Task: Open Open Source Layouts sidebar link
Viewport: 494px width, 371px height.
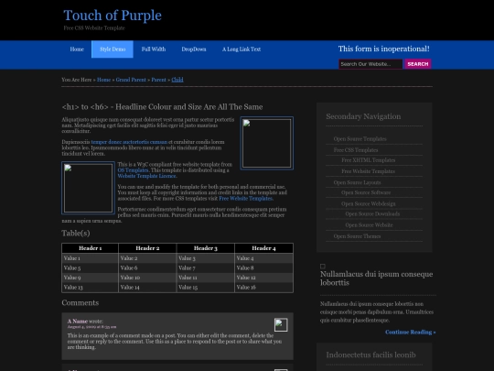Action: 357,182
